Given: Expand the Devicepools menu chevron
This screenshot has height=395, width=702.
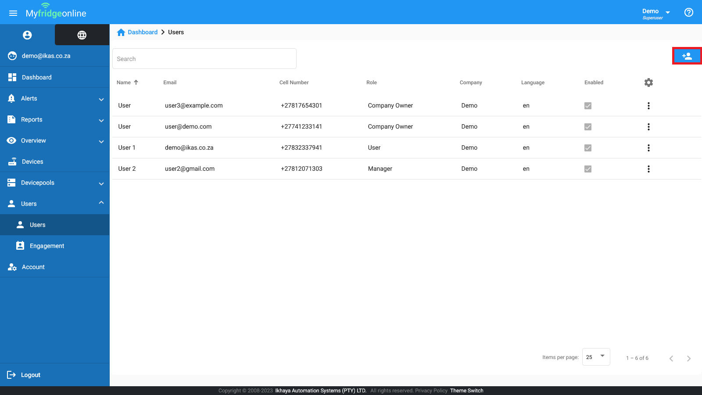Looking at the screenshot, I should click(x=101, y=183).
